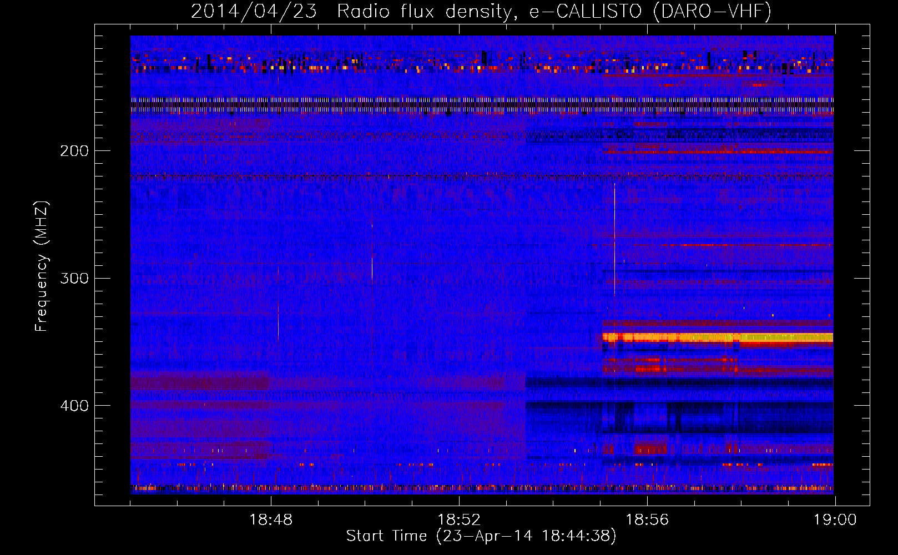Click the '18:56' time axis label
Viewport: 898px width, 555px height.
tap(647, 520)
